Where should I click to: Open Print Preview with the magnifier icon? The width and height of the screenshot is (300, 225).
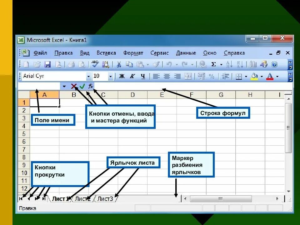coord(82,64)
